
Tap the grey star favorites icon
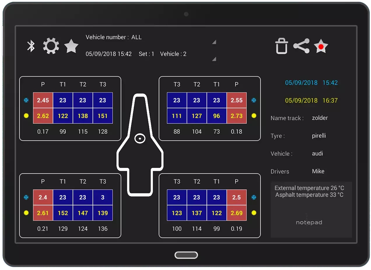click(71, 46)
